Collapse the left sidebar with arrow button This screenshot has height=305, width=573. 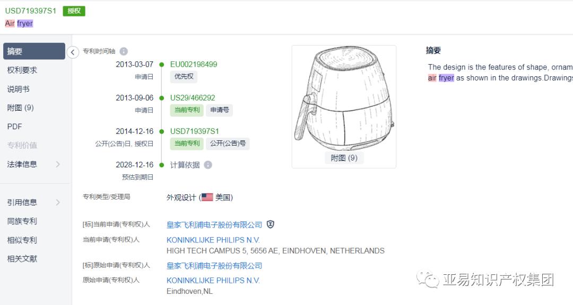point(73,52)
